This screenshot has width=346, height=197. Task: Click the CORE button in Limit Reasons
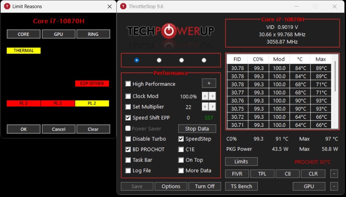(x=23, y=34)
